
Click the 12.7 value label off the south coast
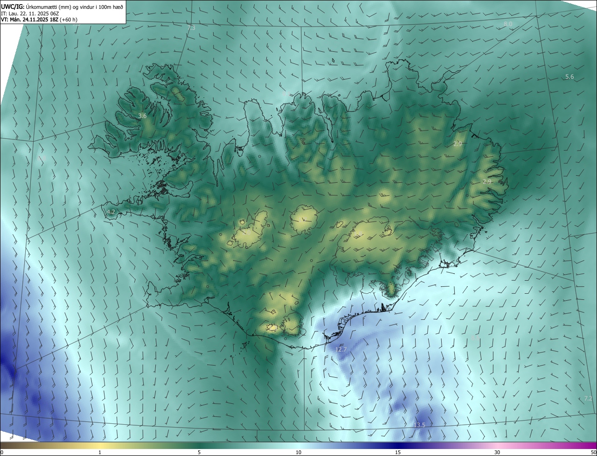[x=341, y=349]
